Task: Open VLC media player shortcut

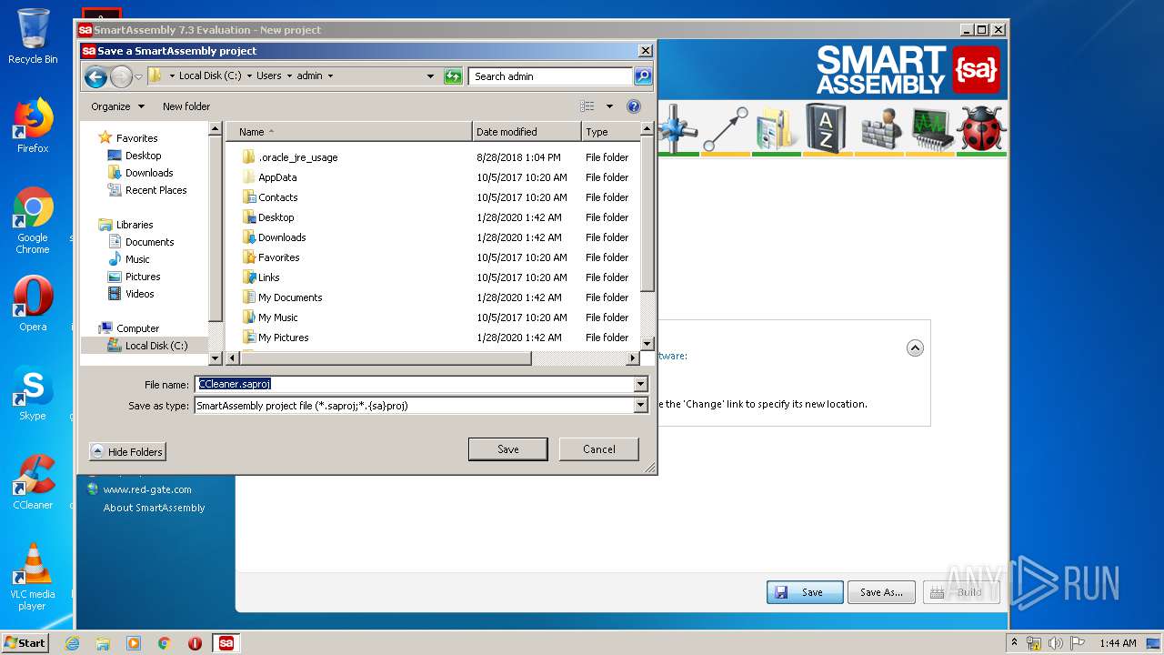Action: (x=33, y=576)
